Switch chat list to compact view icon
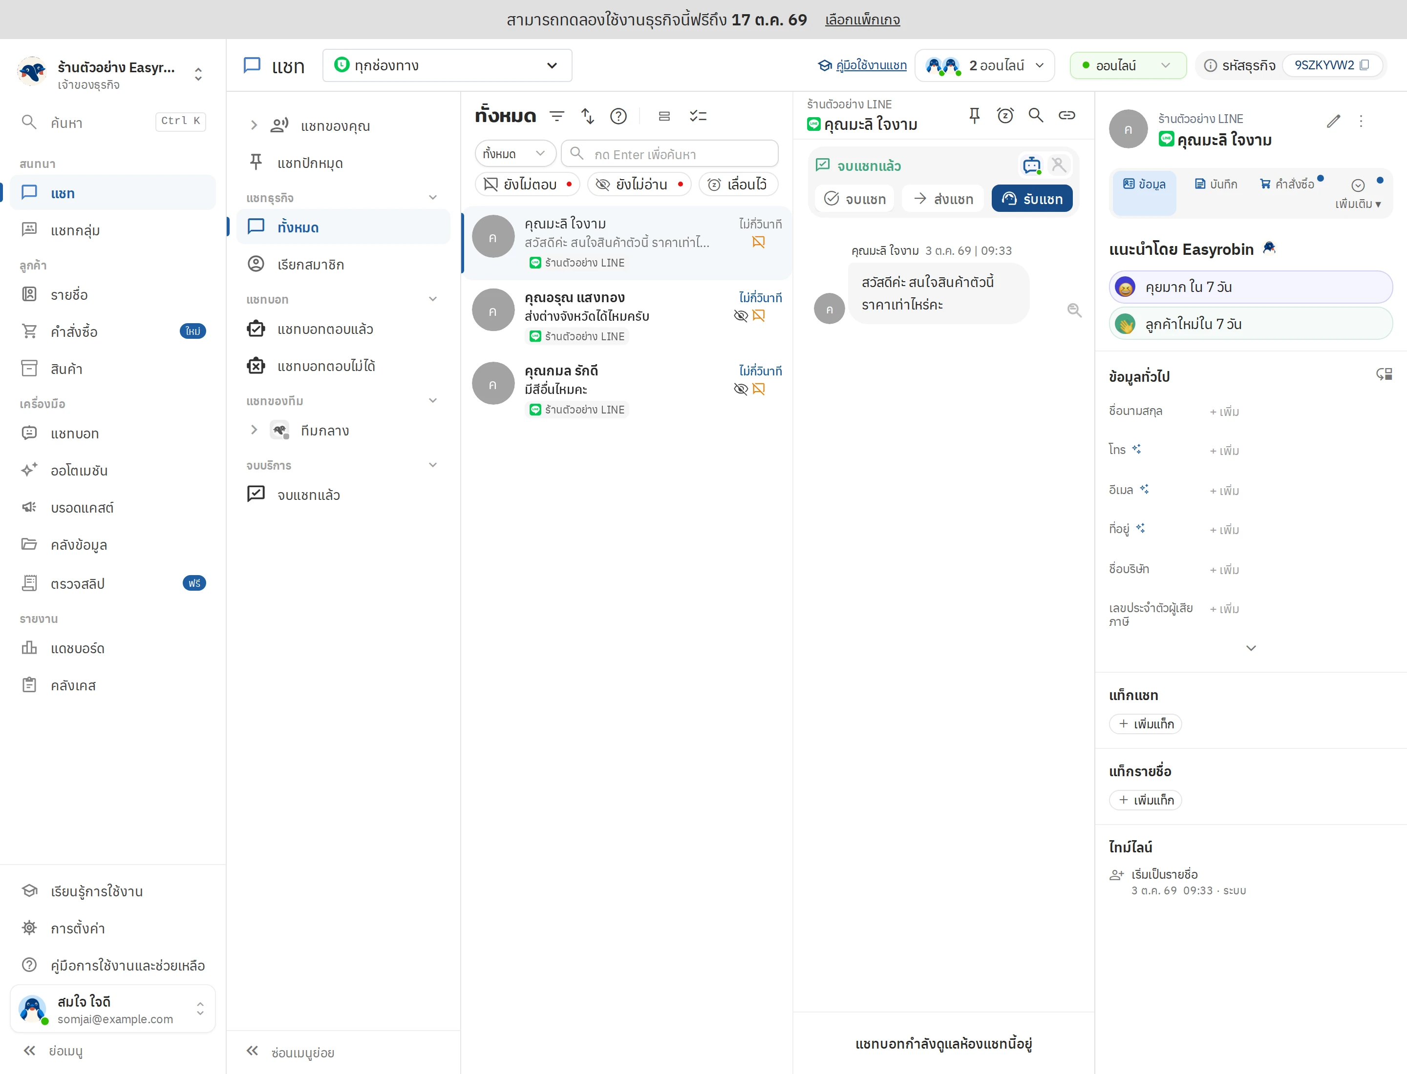The image size is (1407, 1074). pos(664,116)
